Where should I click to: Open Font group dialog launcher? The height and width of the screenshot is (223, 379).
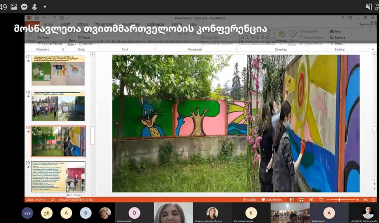coord(154,49)
